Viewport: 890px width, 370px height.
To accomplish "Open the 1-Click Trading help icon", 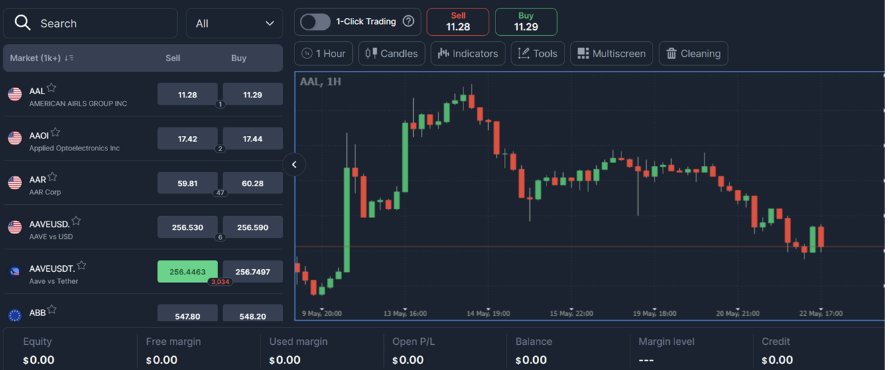I will point(409,21).
